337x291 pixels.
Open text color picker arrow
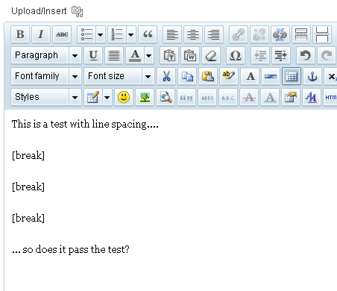[149, 55]
